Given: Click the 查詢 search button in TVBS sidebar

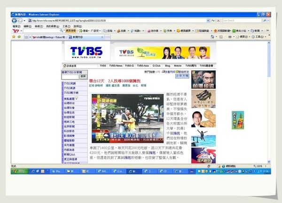Looking at the screenshot, I should click(83, 77).
